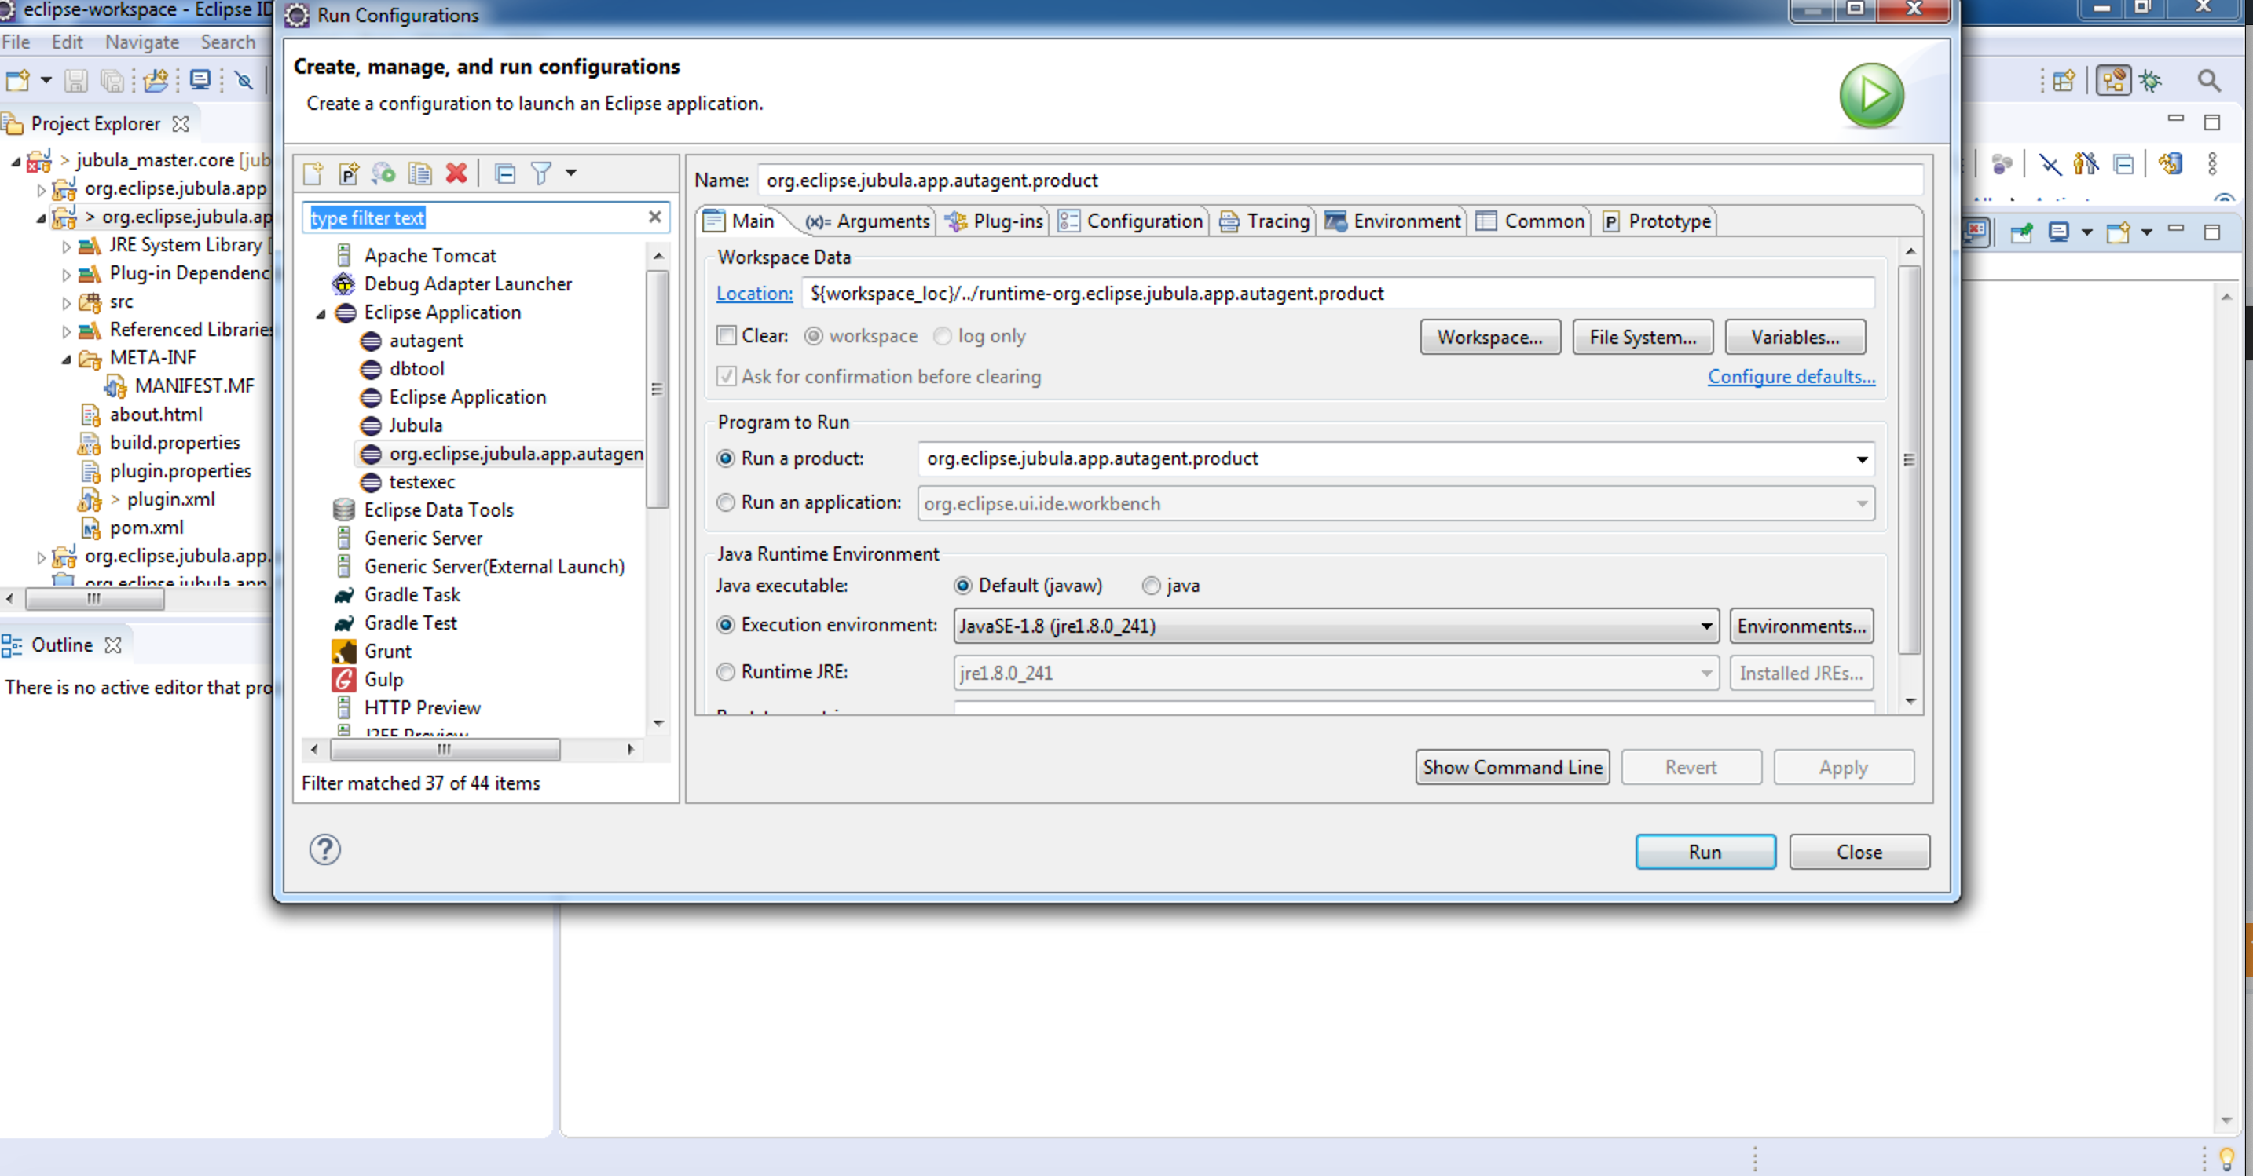Viewport: 2253px width, 1176px height.
Task: Switch to Arguments tab
Action: tap(869, 221)
